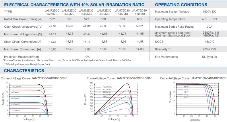
Task: Click the 'Fire Performance' label
Action: (x=166, y=57)
